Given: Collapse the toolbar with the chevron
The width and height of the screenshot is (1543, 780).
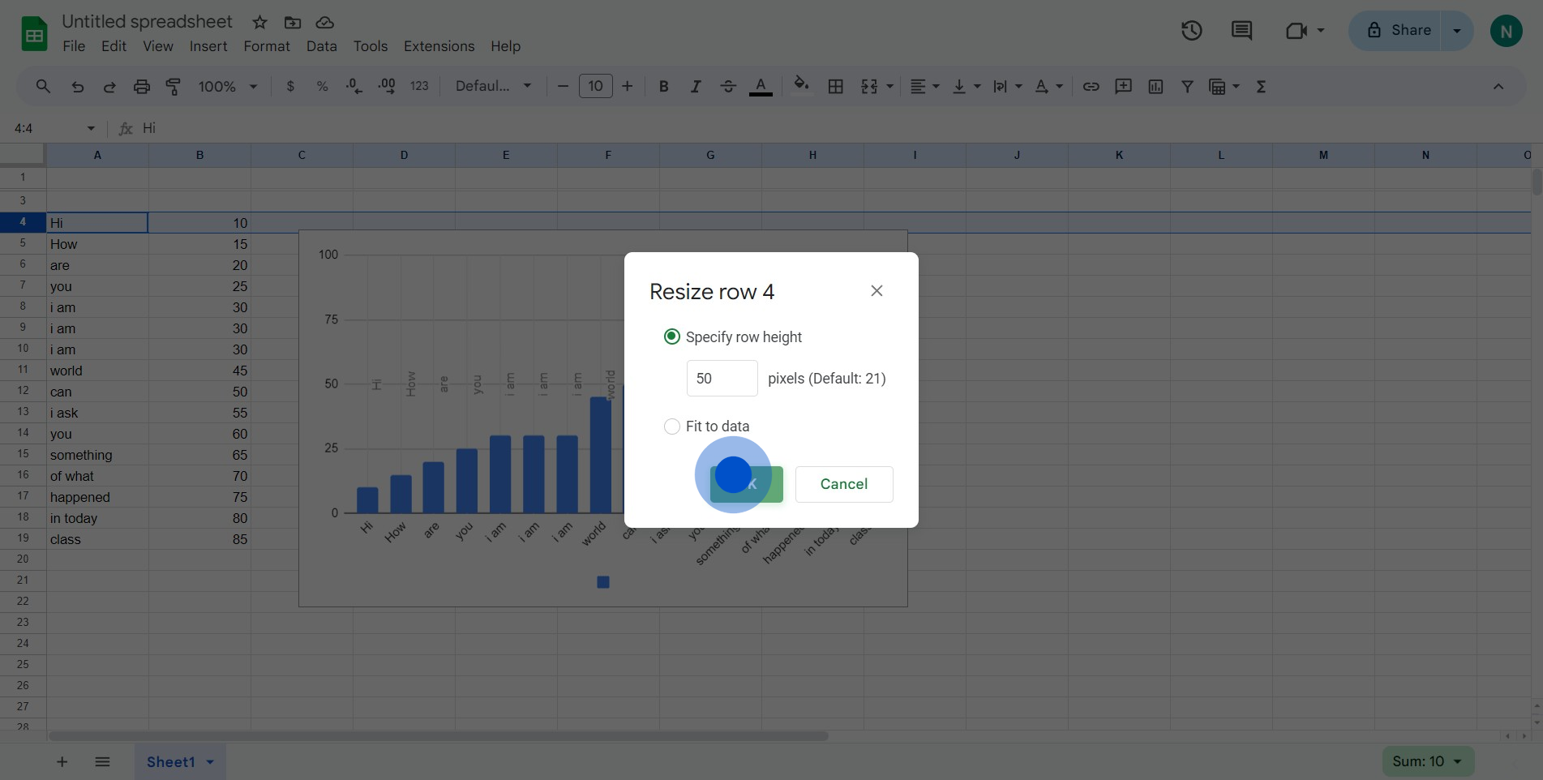Looking at the screenshot, I should point(1498,87).
